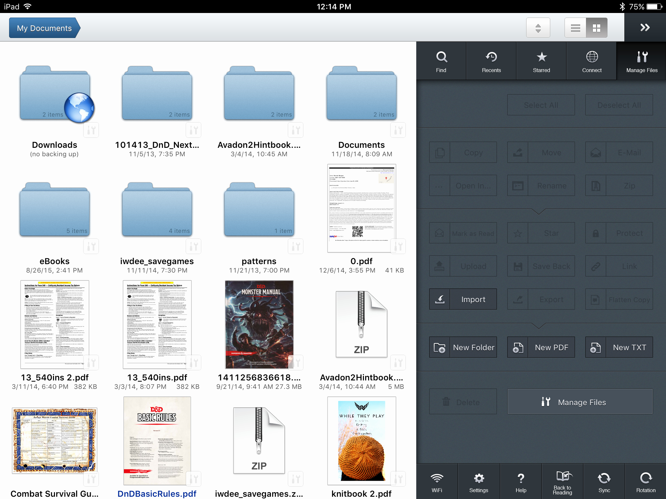
Task: Switch to list view
Action: click(x=575, y=28)
